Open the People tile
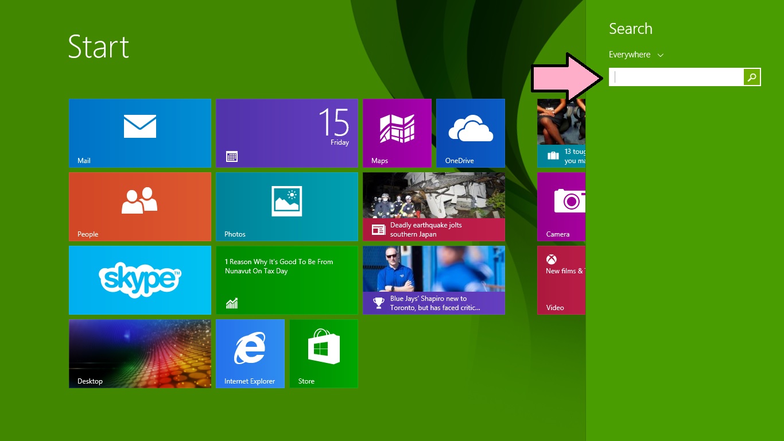The width and height of the screenshot is (784, 441). [x=140, y=207]
